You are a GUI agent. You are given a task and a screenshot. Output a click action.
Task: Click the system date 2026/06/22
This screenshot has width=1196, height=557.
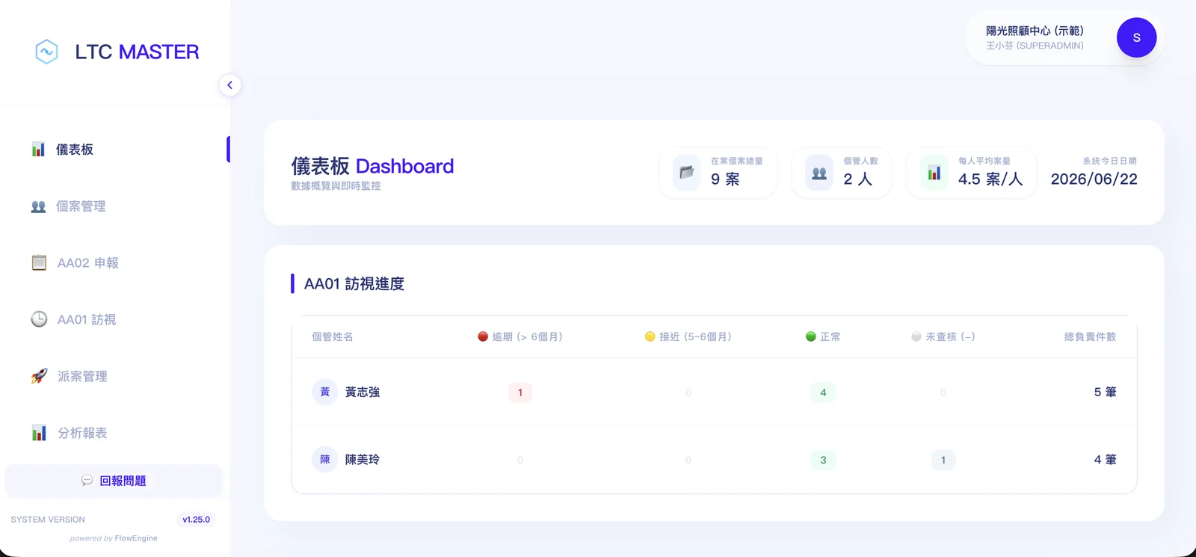[1094, 179]
